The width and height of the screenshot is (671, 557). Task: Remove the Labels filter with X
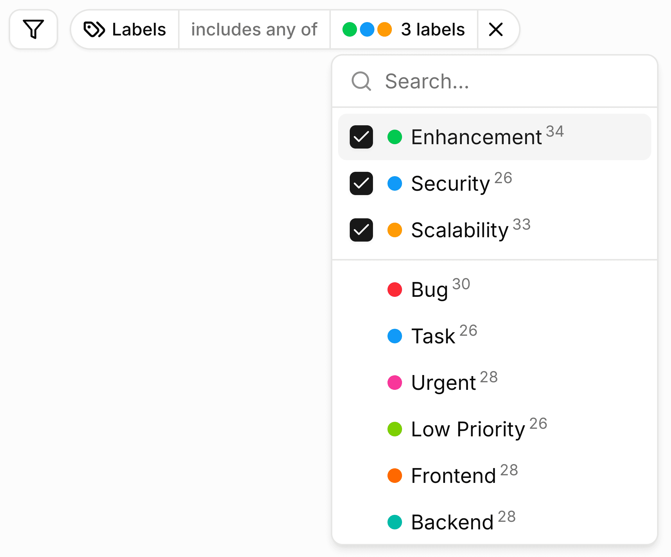(496, 29)
